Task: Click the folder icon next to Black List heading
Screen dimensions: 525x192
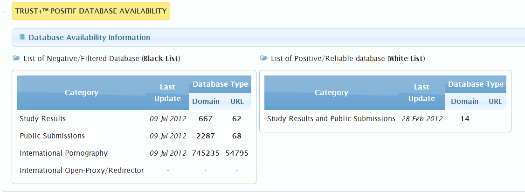Action: [x=16, y=58]
